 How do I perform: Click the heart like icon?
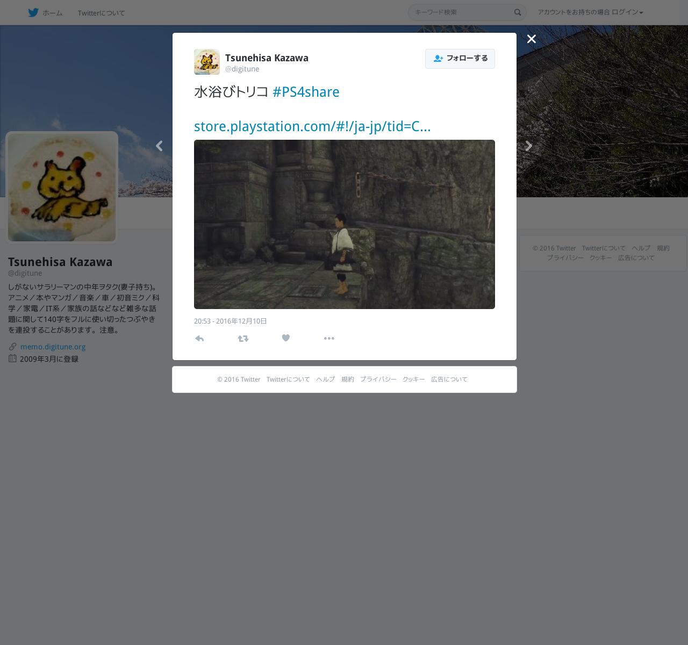(286, 338)
